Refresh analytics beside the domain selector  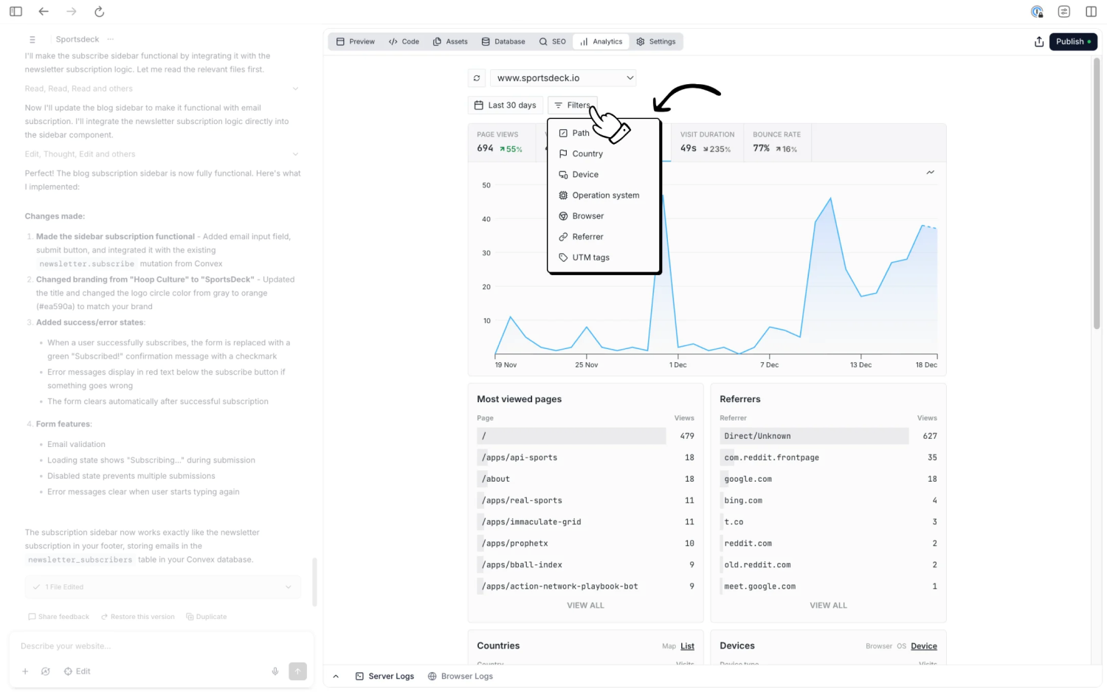477,78
